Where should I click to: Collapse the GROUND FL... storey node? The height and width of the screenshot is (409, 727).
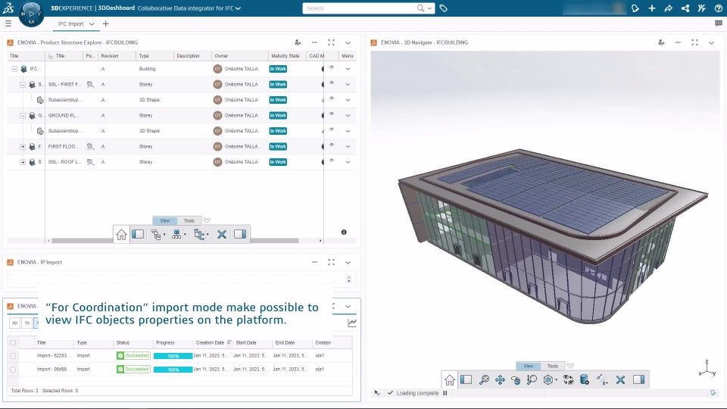(x=23, y=115)
